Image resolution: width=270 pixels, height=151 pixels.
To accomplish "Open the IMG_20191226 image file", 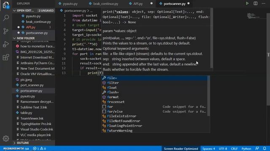I will tap(34, 52).
